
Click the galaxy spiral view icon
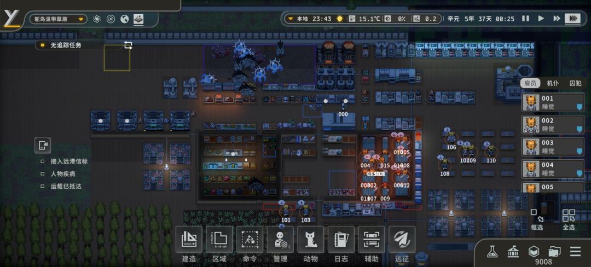point(97,19)
